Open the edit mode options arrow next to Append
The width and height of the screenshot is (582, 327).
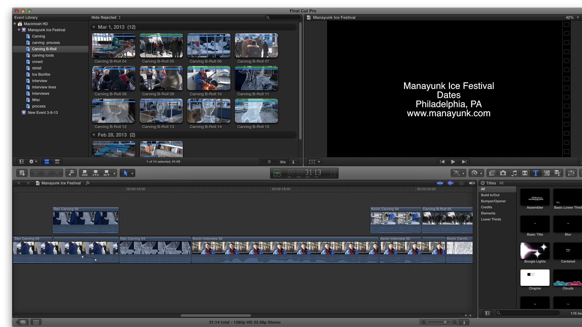tap(114, 173)
